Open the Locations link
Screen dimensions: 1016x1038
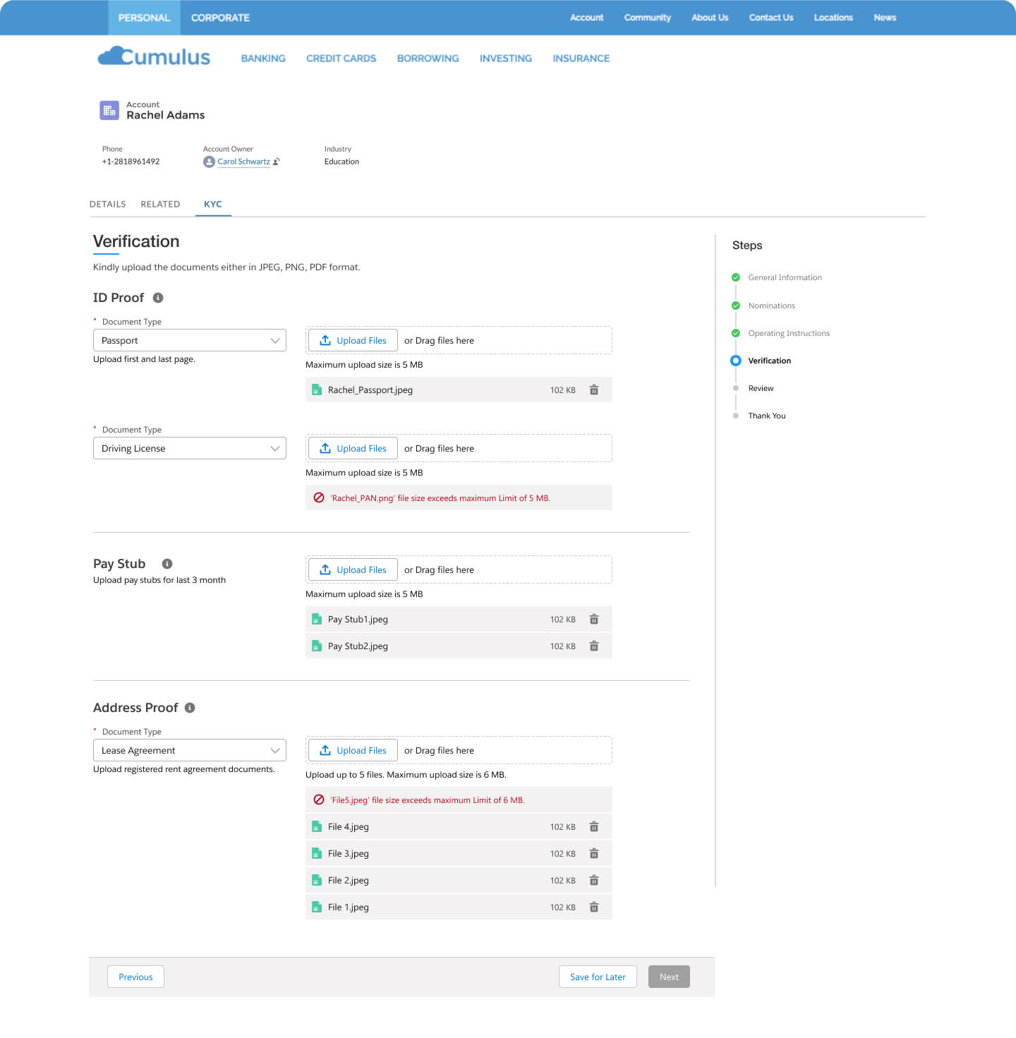pyautogui.click(x=833, y=18)
